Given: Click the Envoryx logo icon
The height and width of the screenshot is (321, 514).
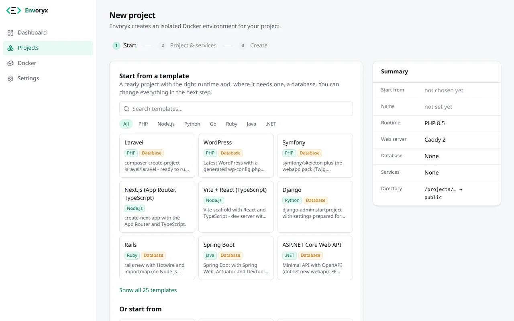Looking at the screenshot, I should click(13, 10).
